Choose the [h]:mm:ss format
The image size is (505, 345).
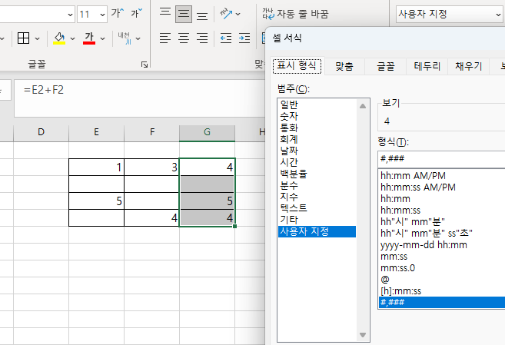[442, 291]
